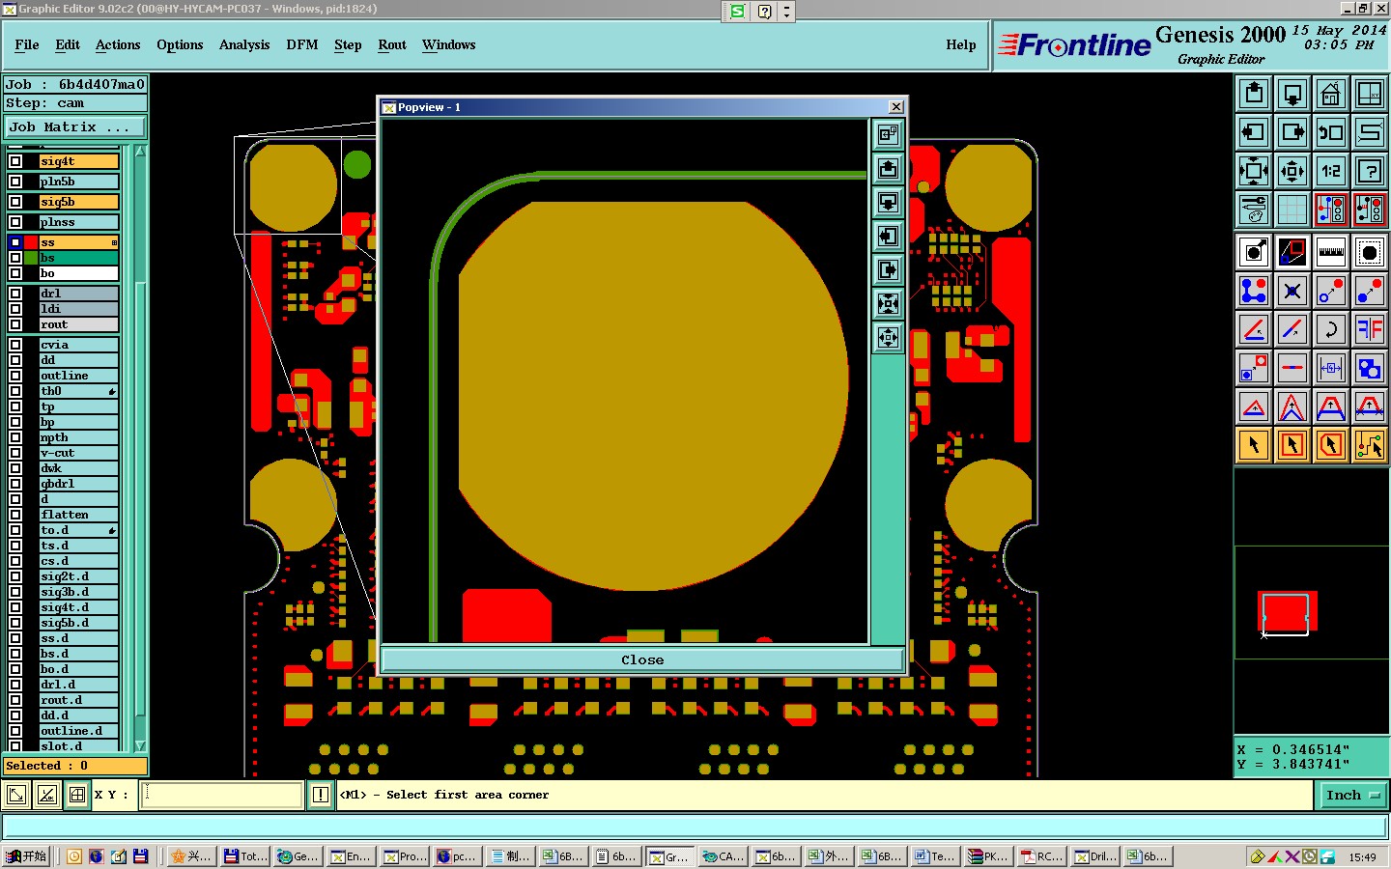Image resolution: width=1391 pixels, height=869 pixels.
Task: Select the net select pointer tool
Action: pyautogui.click(x=1370, y=445)
